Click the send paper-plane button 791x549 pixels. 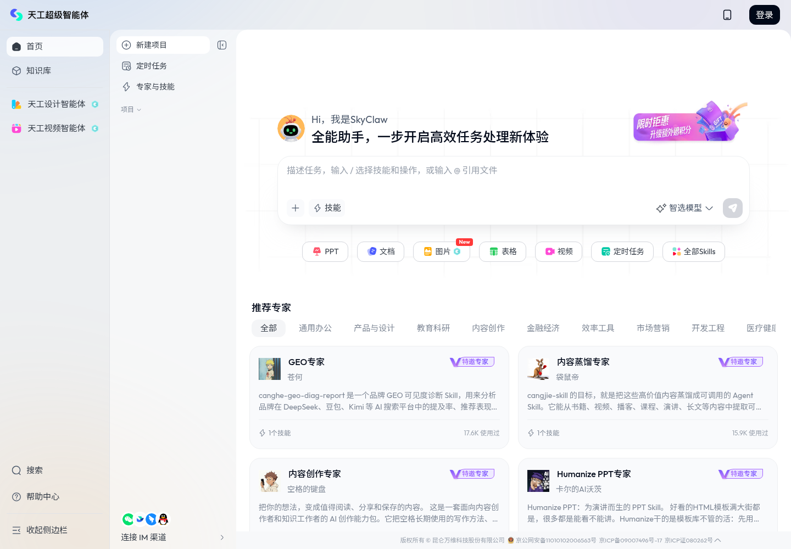pyautogui.click(x=733, y=208)
